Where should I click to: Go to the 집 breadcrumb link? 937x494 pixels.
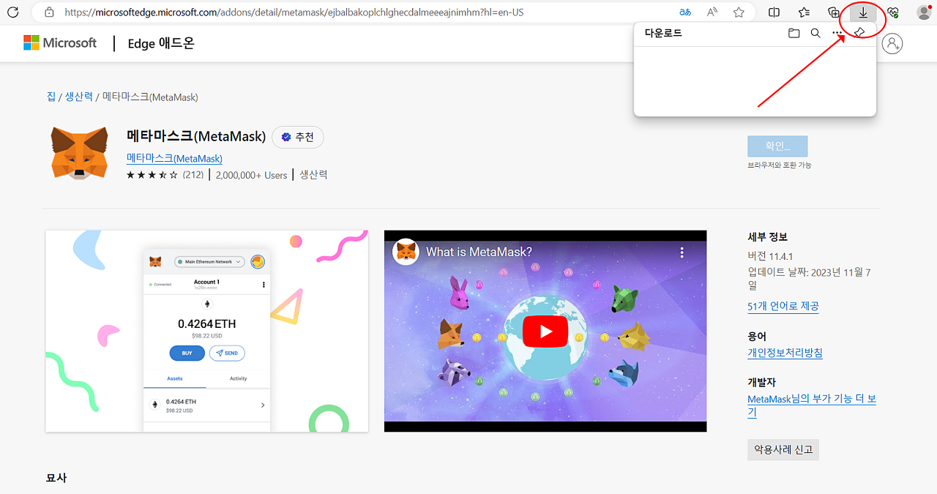51,97
